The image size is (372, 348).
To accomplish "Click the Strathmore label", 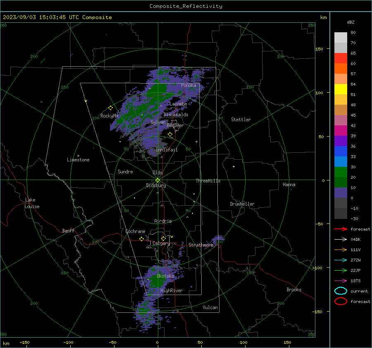I will 201,245.
